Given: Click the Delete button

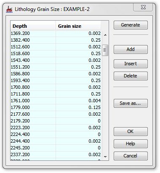Looking at the screenshot, I should pyautogui.click(x=131, y=76).
